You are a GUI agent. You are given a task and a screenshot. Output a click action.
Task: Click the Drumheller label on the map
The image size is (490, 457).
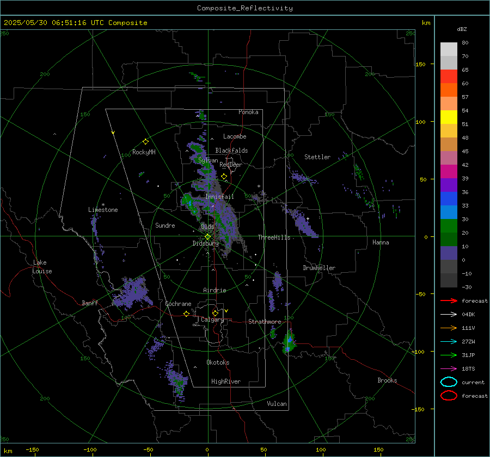click(x=319, y=268)
